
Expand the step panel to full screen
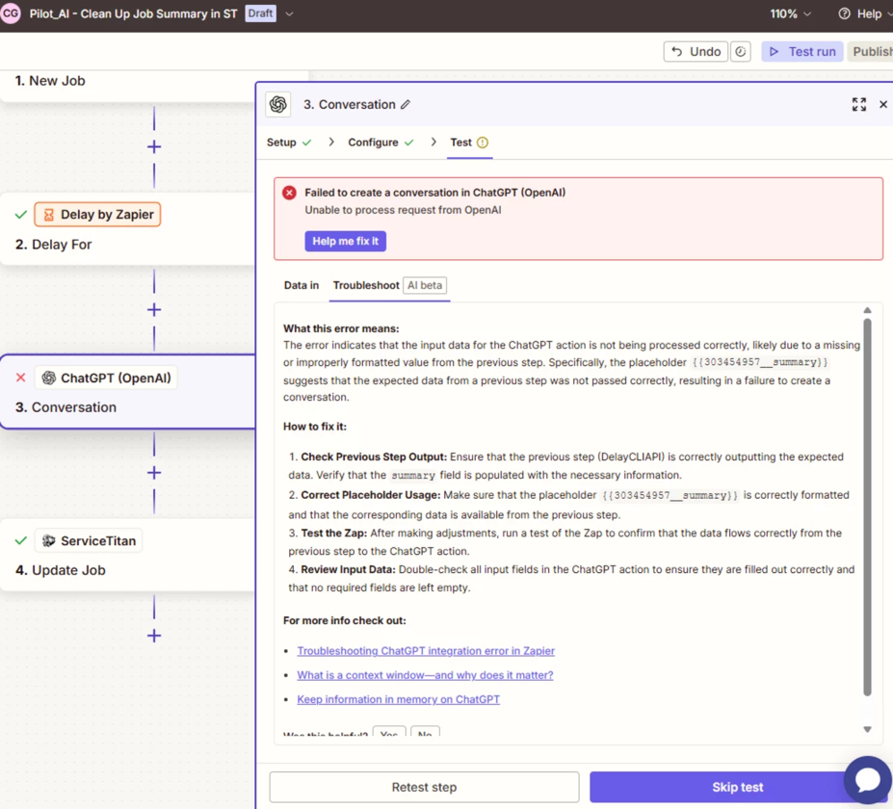click(x=859, y=104)
